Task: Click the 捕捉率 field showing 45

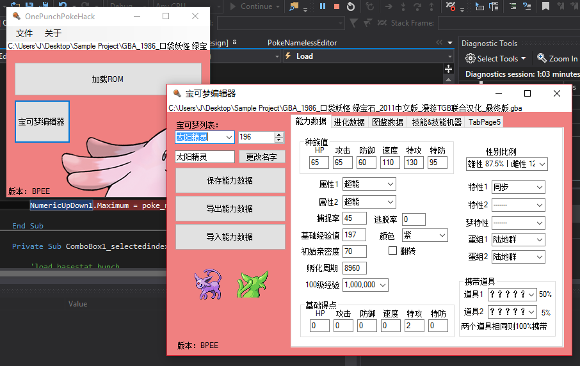Action: (x=355, y=218)
